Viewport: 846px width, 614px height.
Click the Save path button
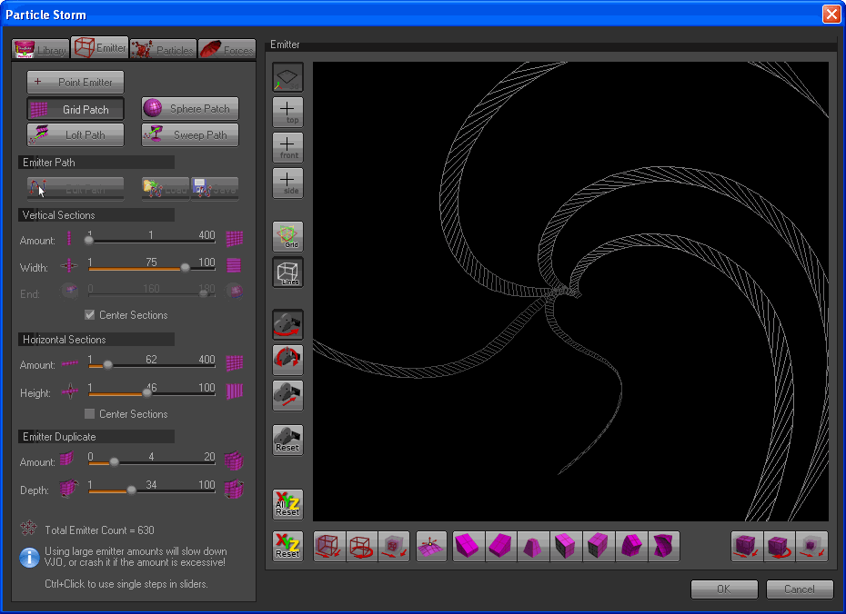click(x=215, y=189)
